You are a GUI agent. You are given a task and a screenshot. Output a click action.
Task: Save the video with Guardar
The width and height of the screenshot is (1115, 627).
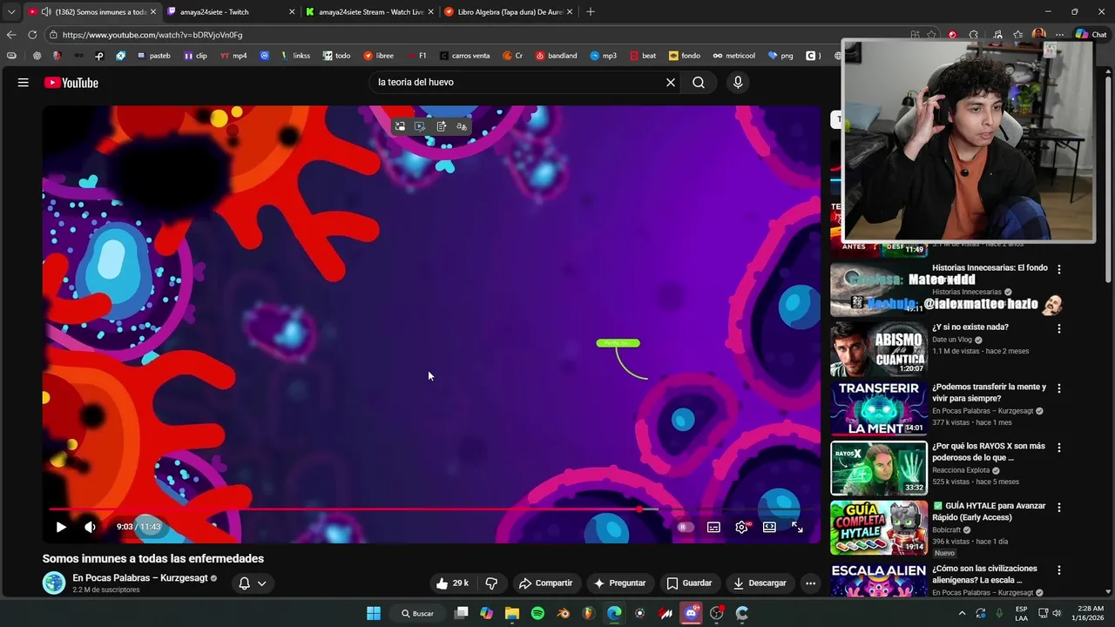pos(689,583)
